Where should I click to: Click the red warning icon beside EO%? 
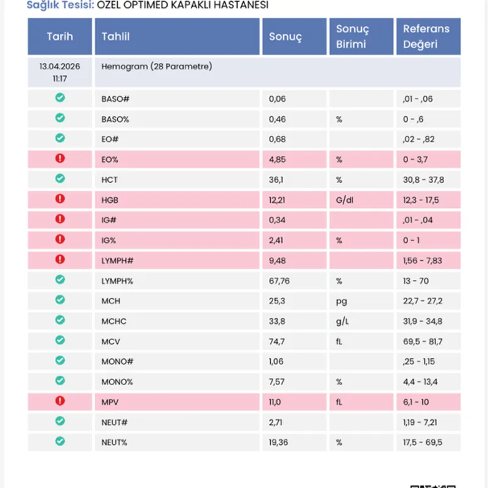(60, 158)
